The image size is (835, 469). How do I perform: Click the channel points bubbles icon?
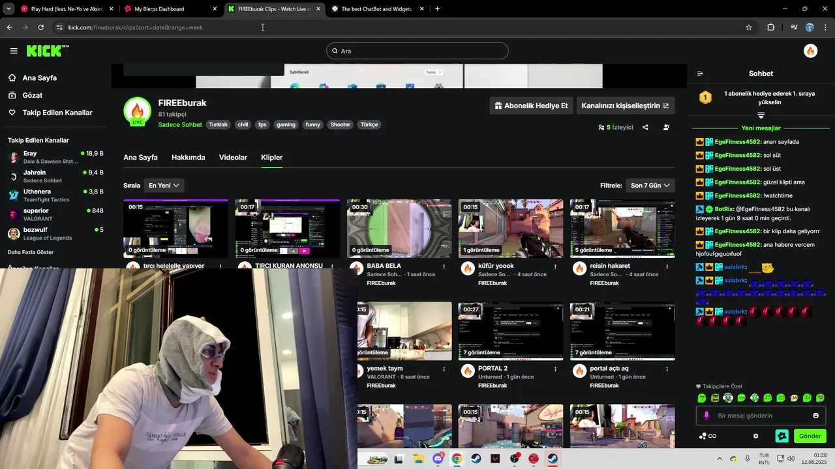pyautogui.click(x=703, y=436)
